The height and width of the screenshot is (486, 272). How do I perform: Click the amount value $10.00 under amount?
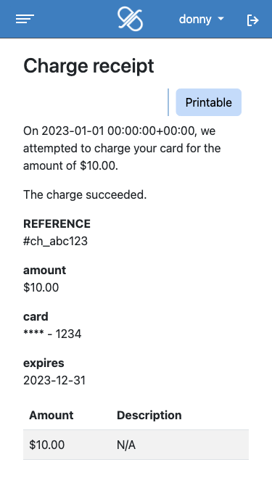[x=41, y=287]
